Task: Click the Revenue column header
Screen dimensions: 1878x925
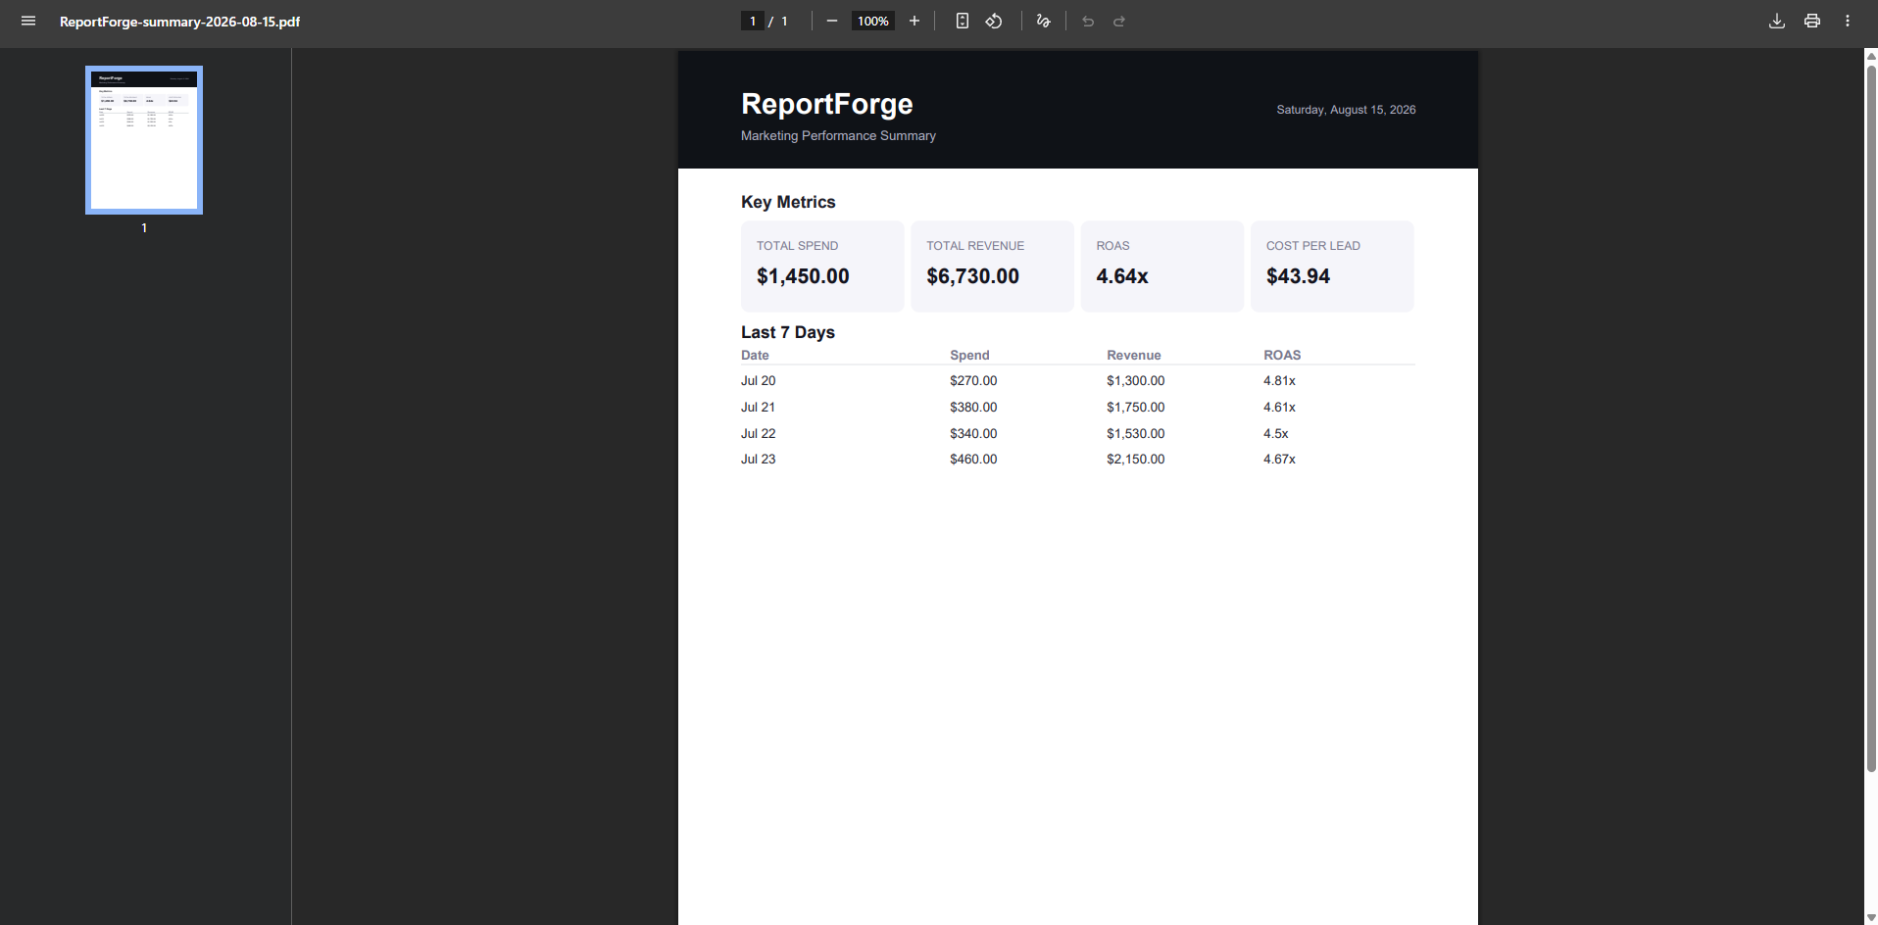Action: click(1134, 355)
